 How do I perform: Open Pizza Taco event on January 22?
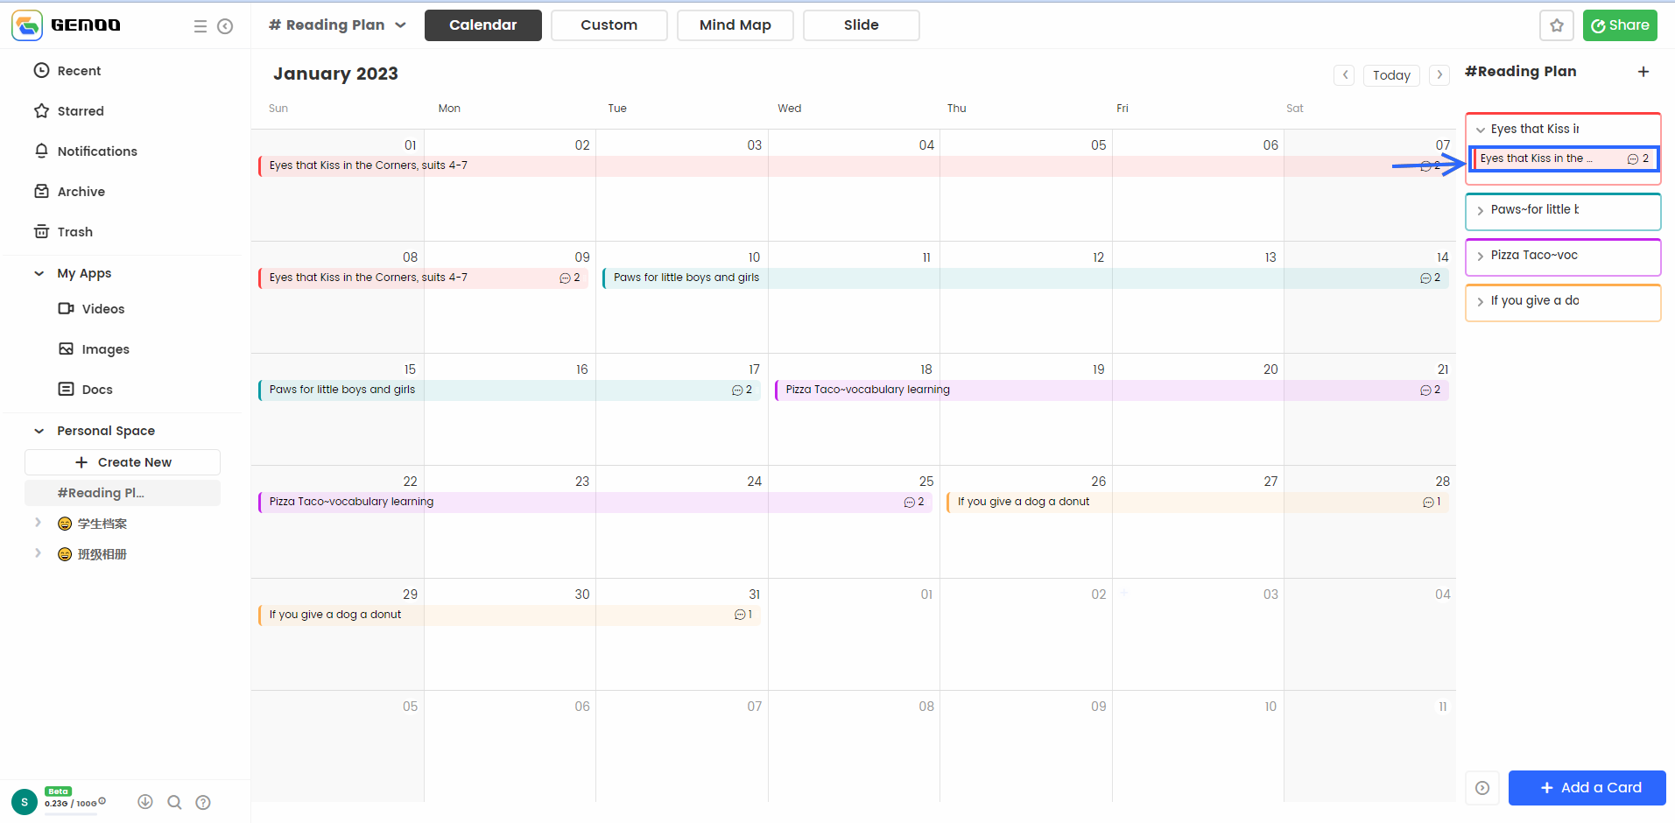coord(595,502)
